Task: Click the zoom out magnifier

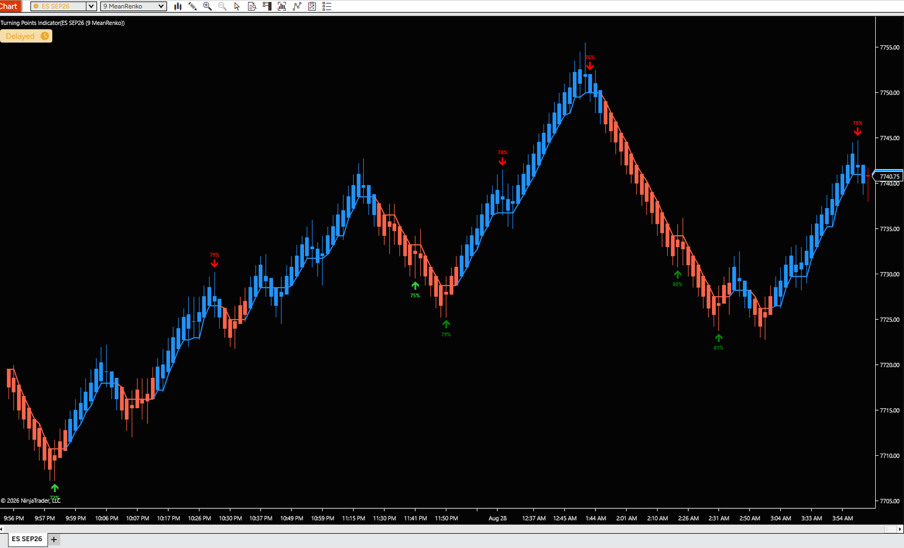Action: click(222, 6)
